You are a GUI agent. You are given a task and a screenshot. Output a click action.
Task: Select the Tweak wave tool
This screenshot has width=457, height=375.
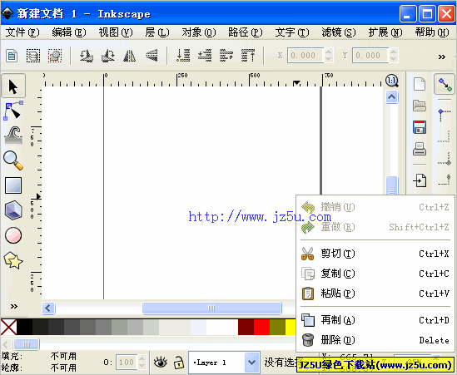pos(13,136)
